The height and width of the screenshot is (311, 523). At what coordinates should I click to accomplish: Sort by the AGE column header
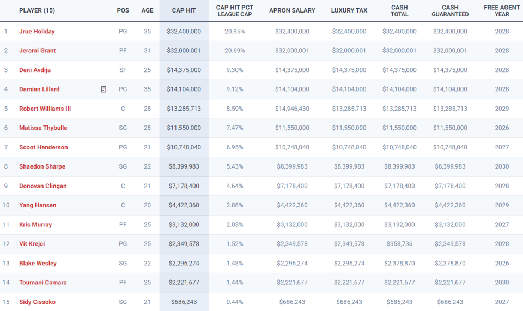tap(147, 10)
